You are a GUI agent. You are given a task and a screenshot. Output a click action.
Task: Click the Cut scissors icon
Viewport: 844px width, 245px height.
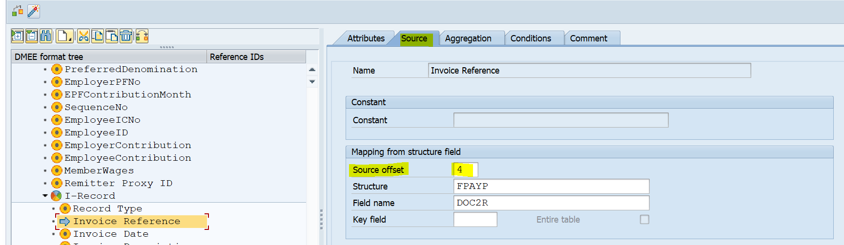point(83,36)
